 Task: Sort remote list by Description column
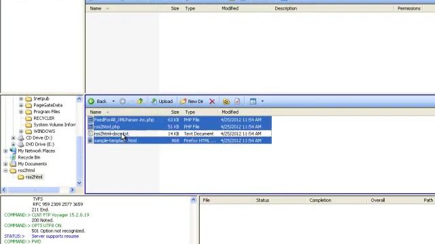pyautogui.click(x=285, y=9)
